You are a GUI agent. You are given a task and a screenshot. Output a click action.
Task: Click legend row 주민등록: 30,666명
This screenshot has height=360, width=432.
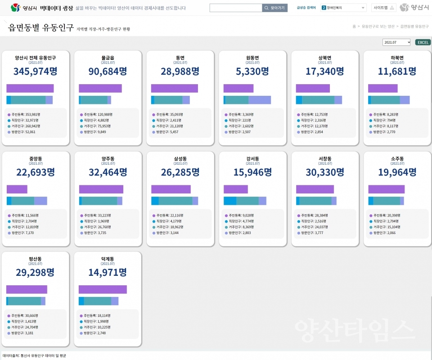tap(23, 315)
